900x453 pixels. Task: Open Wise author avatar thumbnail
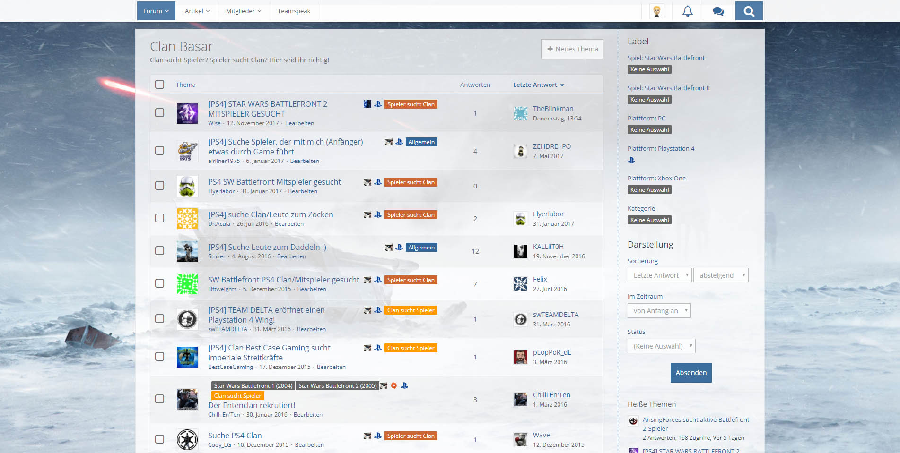coord(187,113)
